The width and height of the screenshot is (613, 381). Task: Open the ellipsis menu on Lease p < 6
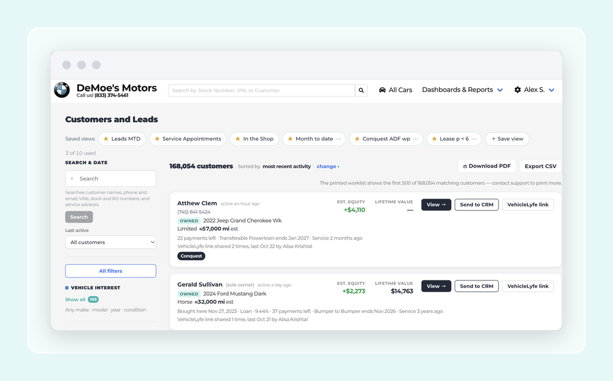[474, 139]
